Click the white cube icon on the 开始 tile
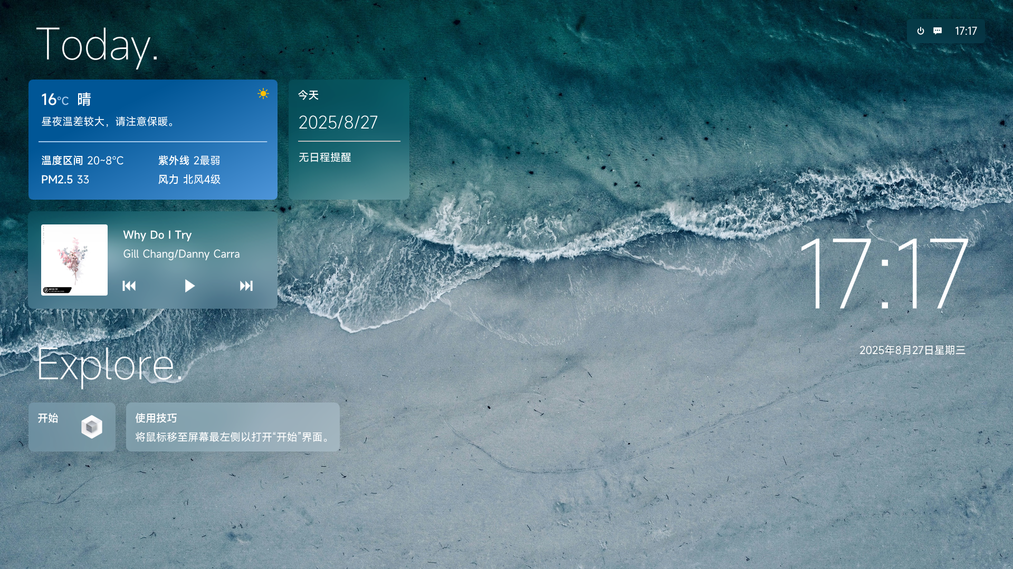 point(92,427)
